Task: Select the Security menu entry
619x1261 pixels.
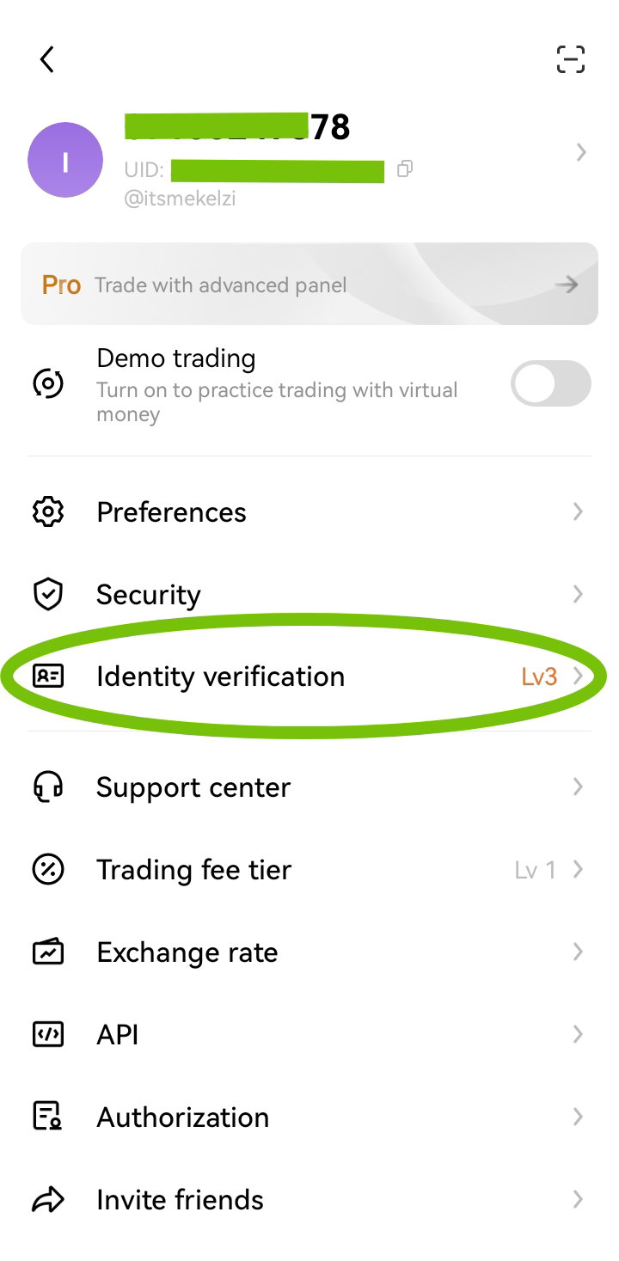Action: click(x=309, y=595)
